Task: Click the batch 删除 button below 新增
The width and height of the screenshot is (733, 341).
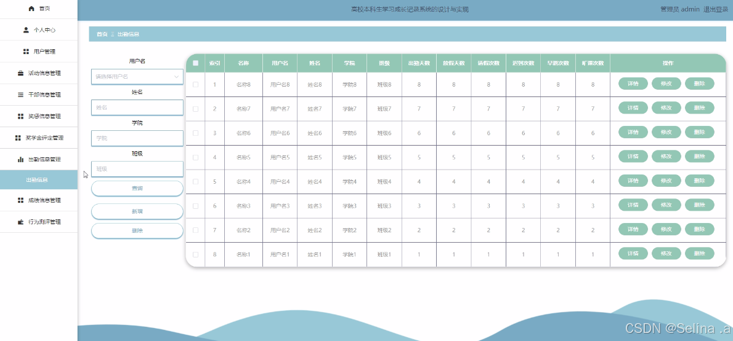Action: tap(137, 230)
